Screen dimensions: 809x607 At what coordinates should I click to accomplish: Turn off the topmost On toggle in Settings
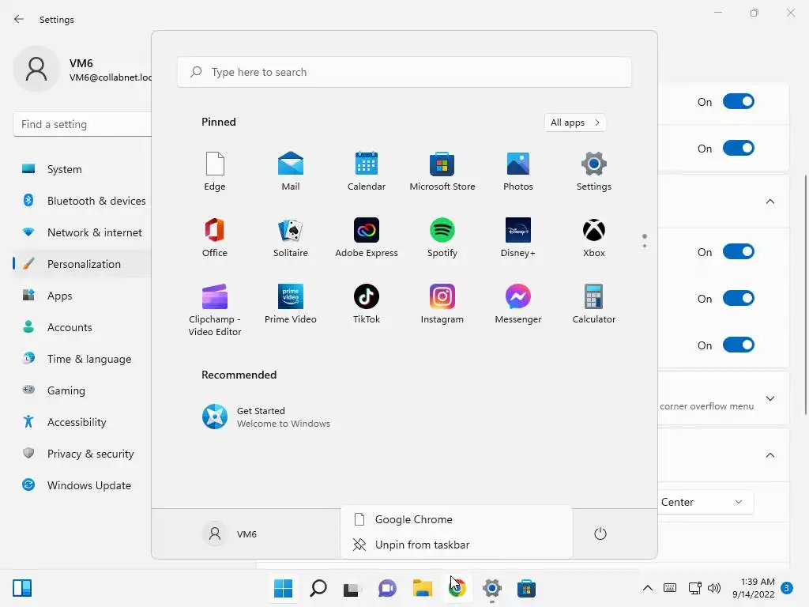(739, 102)
